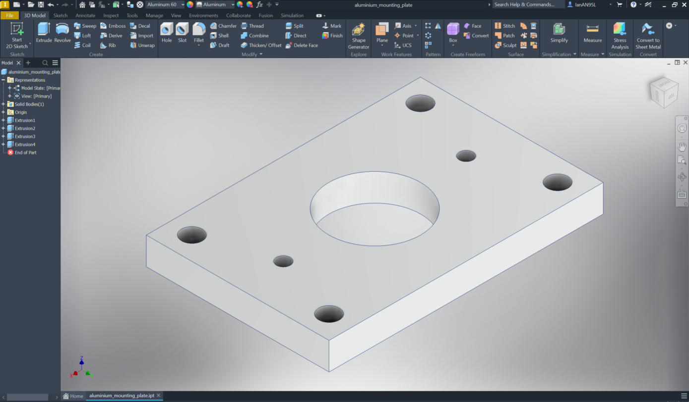Choose the Sweep tool
689x402 pixels.
(x=85, y=26)
